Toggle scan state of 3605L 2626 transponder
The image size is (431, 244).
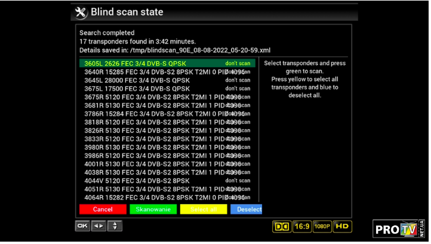[238, 63]
